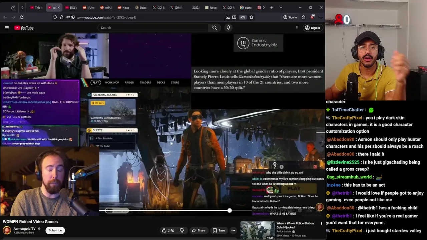
Task: Go to YouTube home via the logo
Action: (x=24, y=28)
